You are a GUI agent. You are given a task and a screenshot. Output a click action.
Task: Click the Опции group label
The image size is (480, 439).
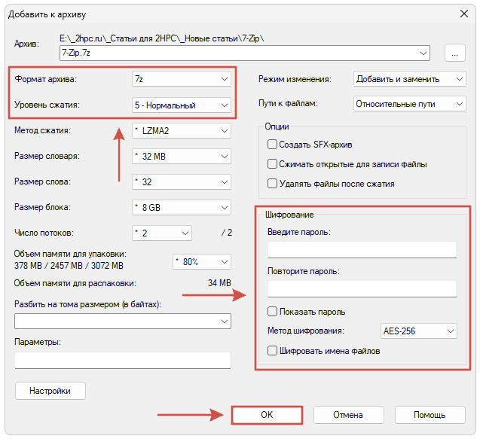[x=277, y=127]
